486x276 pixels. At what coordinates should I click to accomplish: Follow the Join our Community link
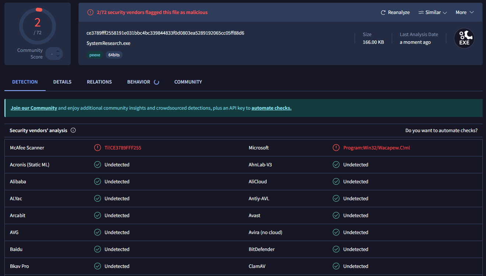(x=34, y=108)
